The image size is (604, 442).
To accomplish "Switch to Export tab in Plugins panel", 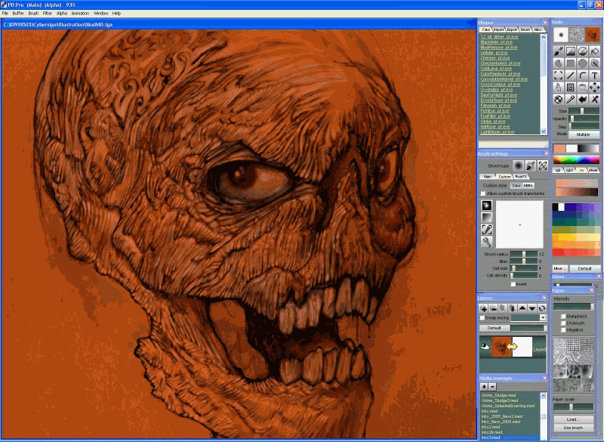I will [513, 29].
